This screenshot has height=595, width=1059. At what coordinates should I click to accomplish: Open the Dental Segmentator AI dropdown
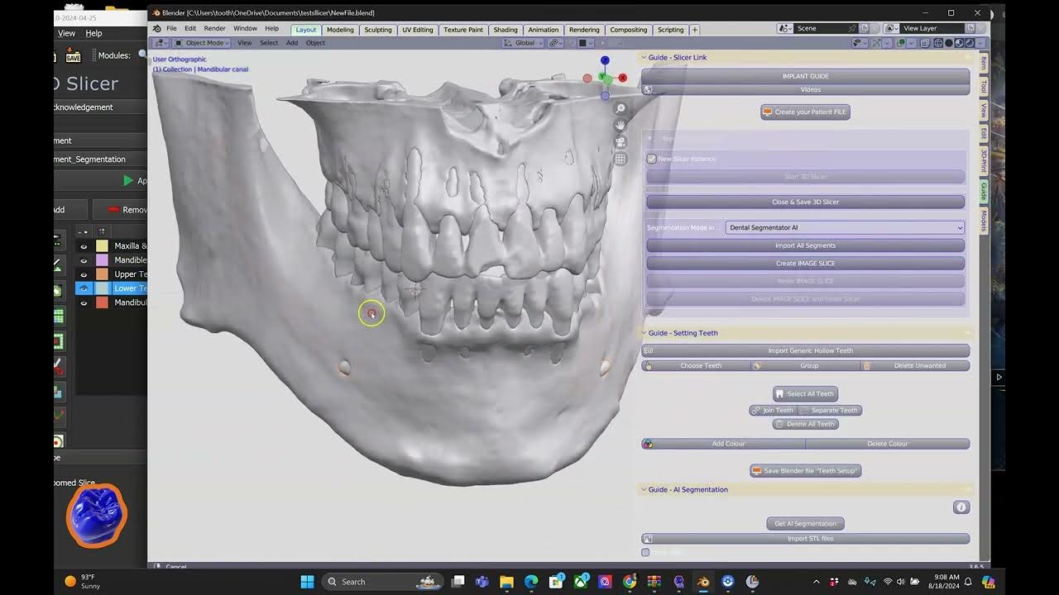844,227
